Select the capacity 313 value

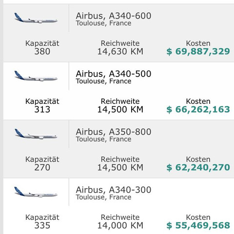(42, 110)
